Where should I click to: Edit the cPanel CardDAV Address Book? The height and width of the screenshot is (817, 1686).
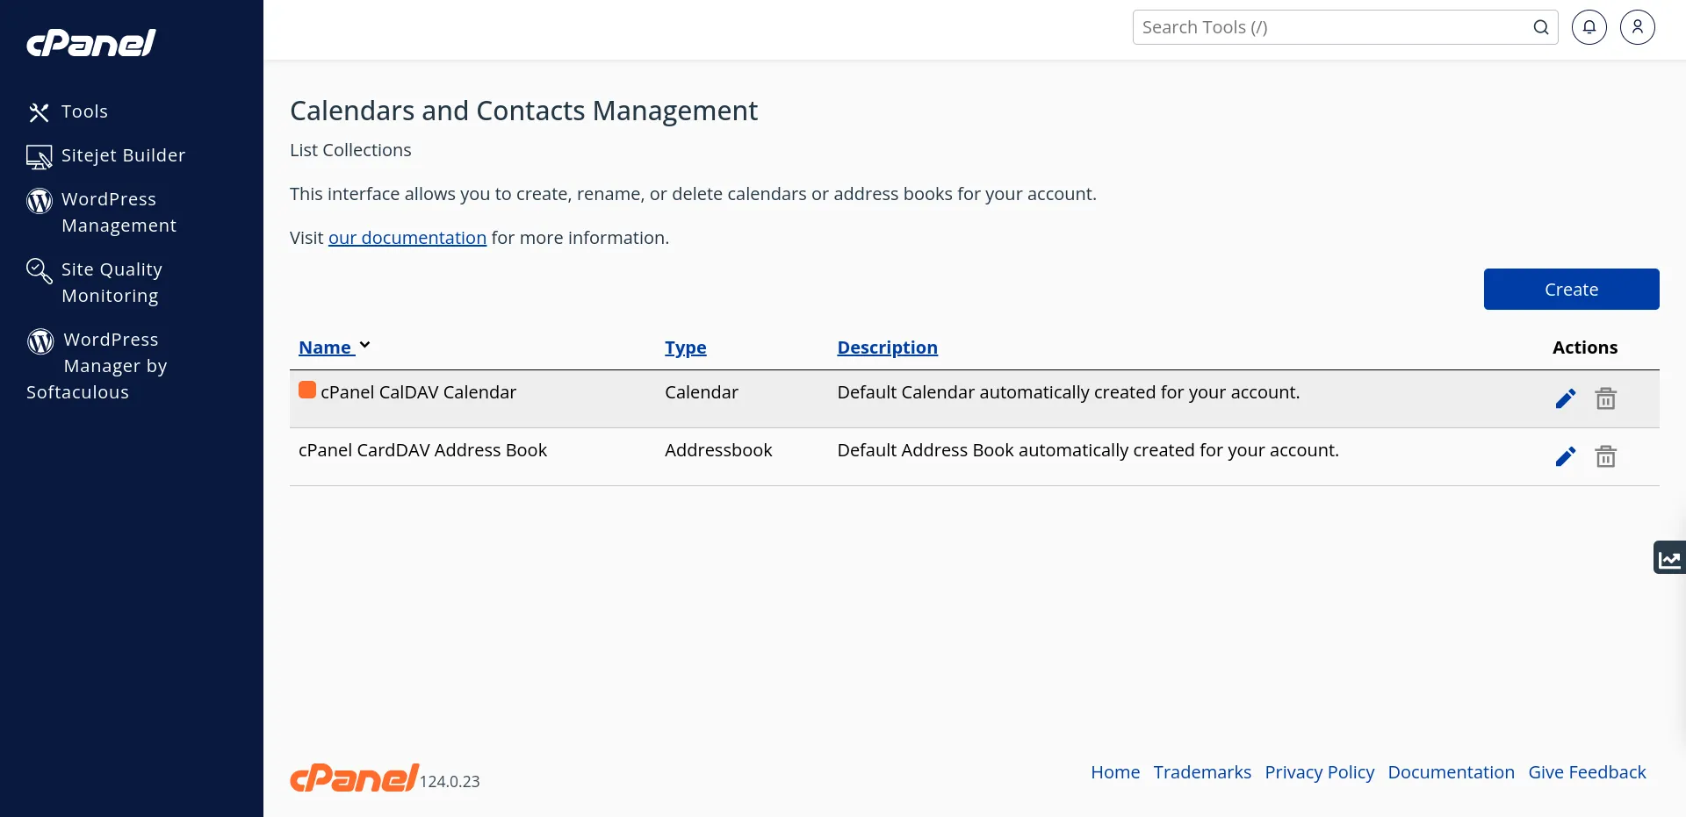[x=1565, y=457]
